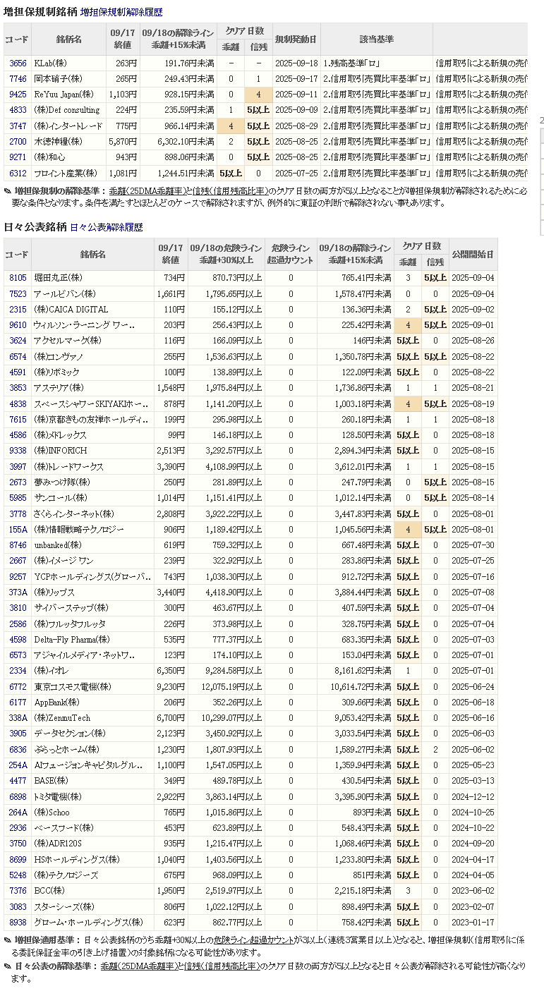This screenshot has width=544, height=991.
Task: Open code 4586 メドレックス link
Action: point(18,435)
